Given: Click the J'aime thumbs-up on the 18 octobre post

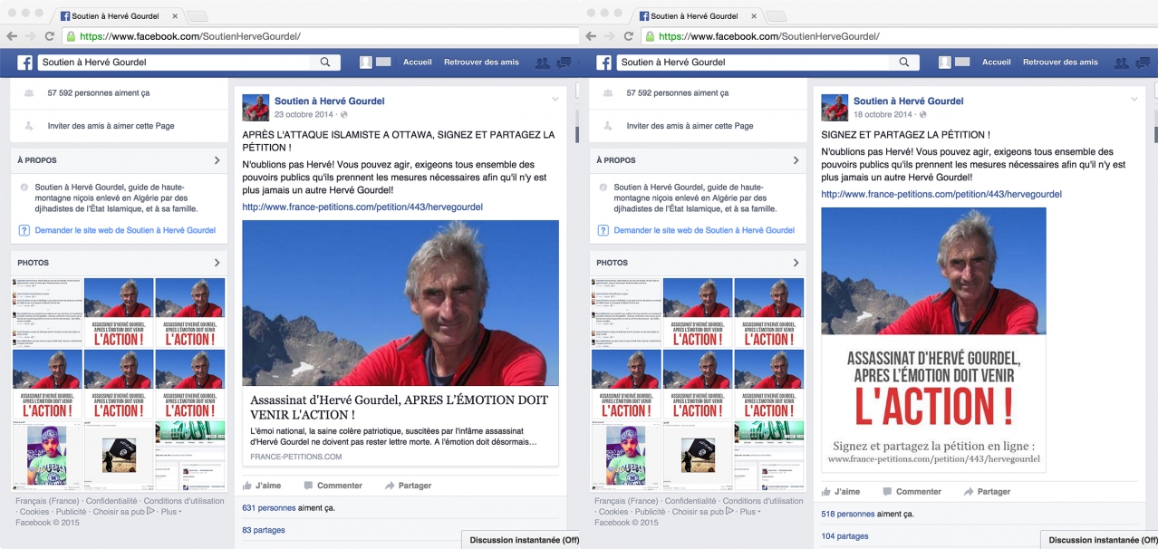Looking at the screenshot, I should coord(825,492).
